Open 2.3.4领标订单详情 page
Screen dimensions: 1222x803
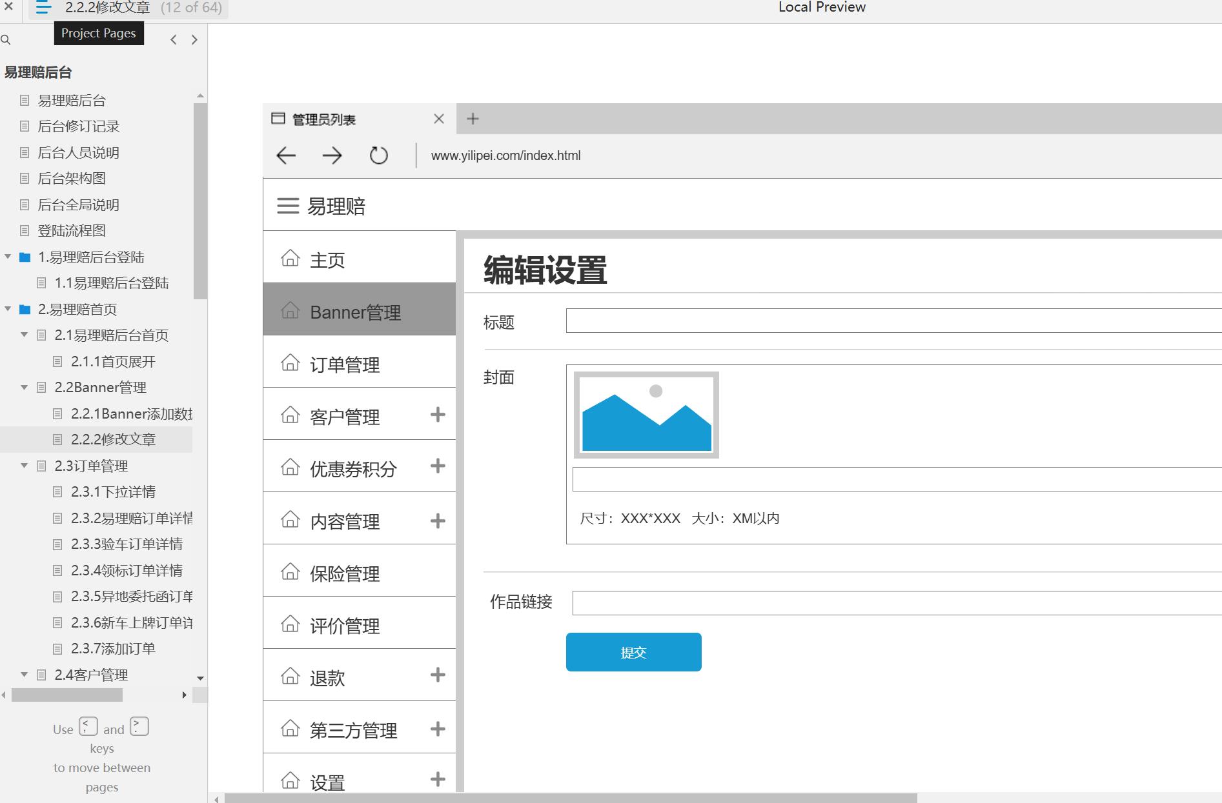(127, 571)
